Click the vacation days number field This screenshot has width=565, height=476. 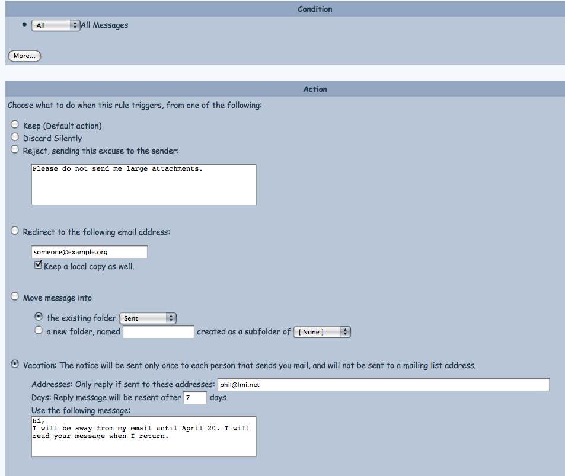click(195, 397)
